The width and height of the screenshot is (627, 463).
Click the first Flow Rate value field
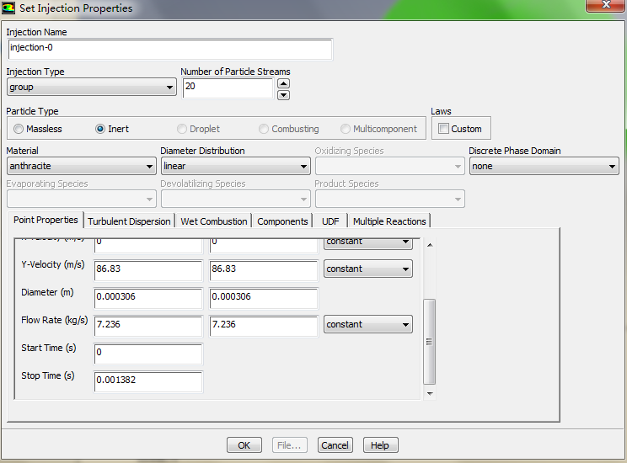[148, 327]
